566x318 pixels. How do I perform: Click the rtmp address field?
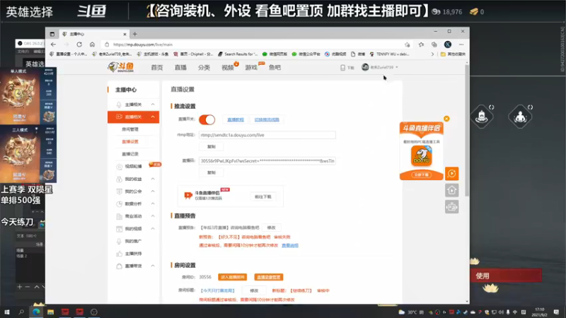(x=267, y=135)
